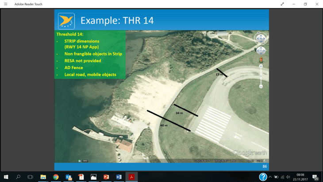
Task: Launch PowerPoint from the taskbar
Action: tap(106, 177)
